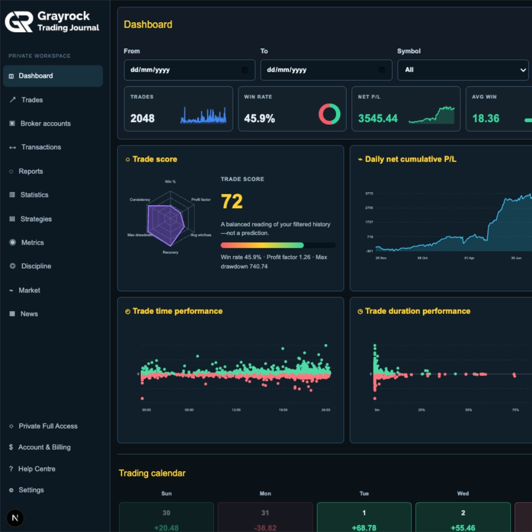Click the News icon
Image resolution: width=532 pixels, height=532 pixels.
coord(12,314)
